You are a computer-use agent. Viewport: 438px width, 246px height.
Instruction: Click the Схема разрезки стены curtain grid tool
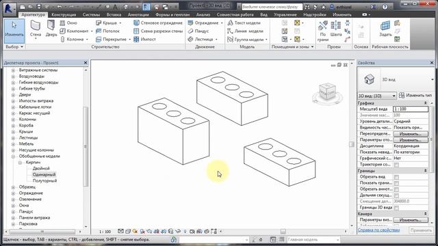click(158, 31)
